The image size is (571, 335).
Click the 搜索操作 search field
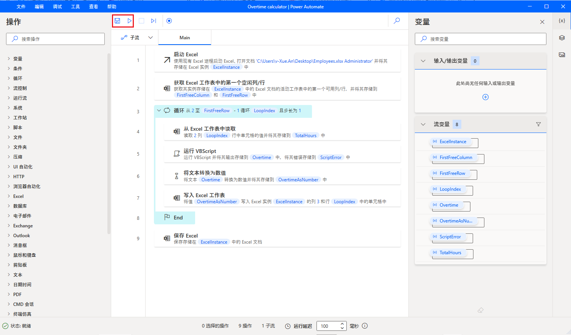click(x=55, y=39)
